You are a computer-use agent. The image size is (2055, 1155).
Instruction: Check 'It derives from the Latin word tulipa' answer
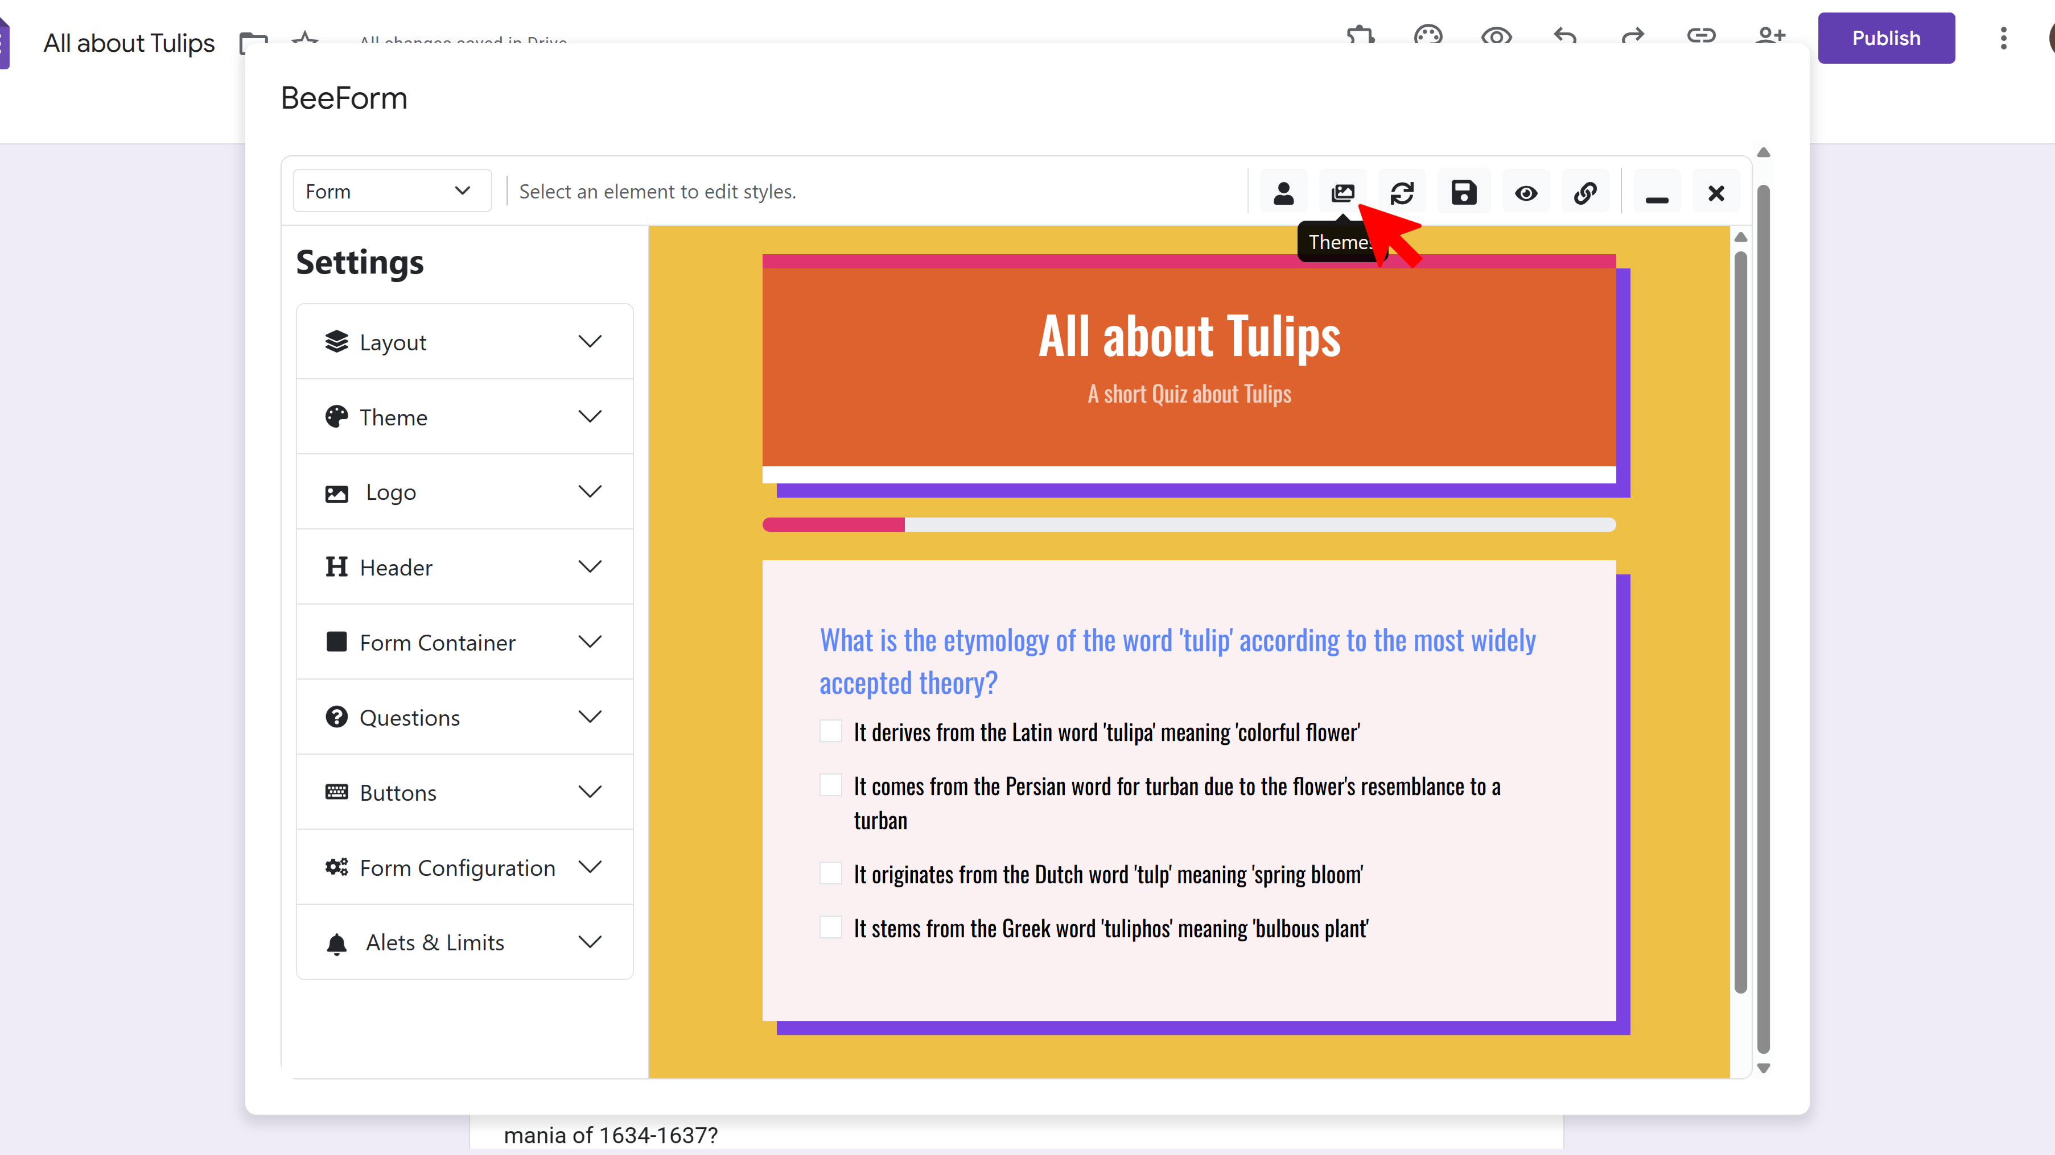click(x=831, y=730)
